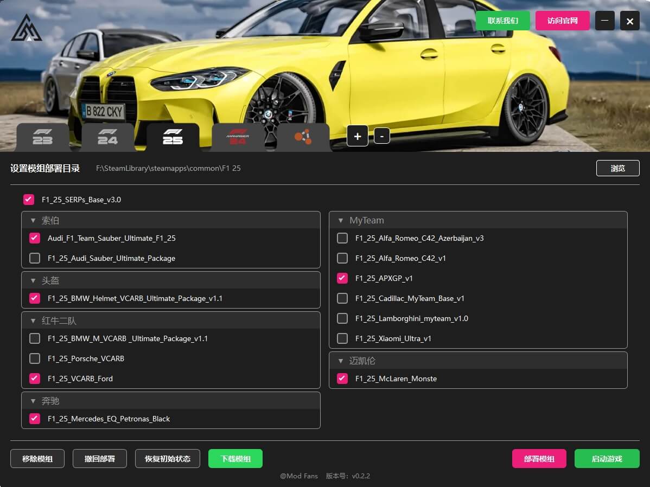The height and width of the screenshot is (487, 650).
Task: Open the orange connected-nodes icon tab
Action: [x=303, y=137]
